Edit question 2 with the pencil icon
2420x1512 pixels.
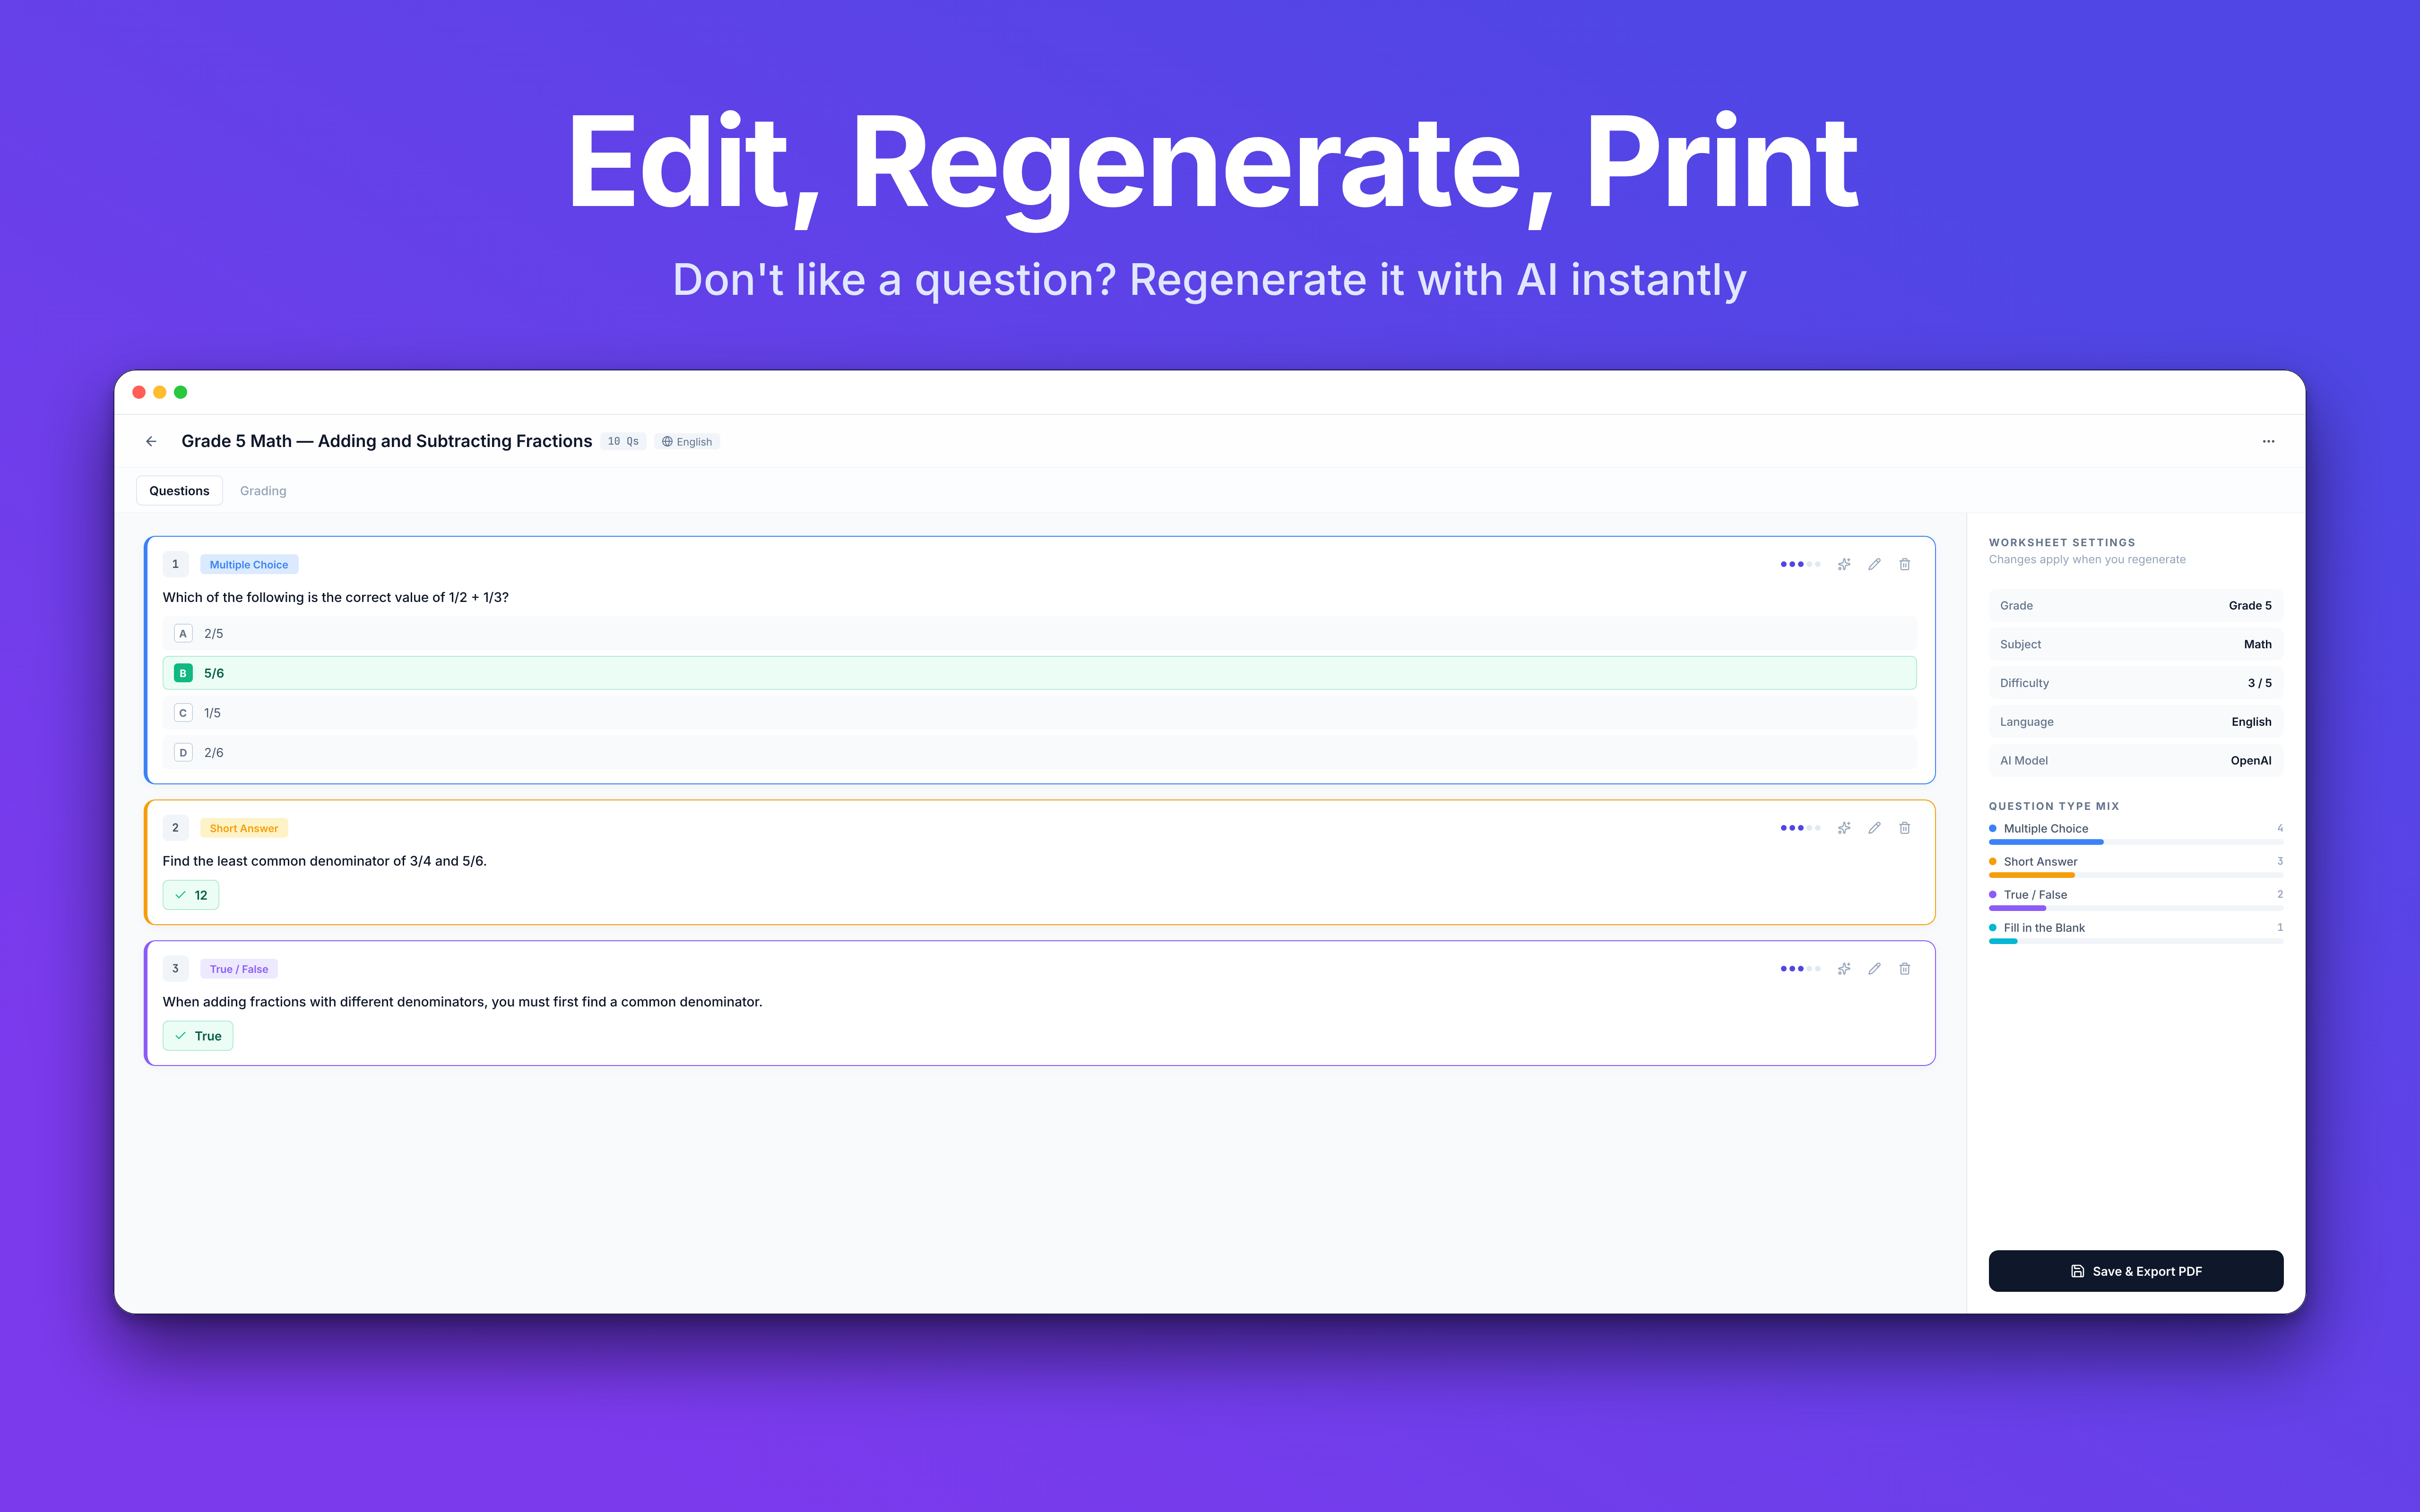1874,828
